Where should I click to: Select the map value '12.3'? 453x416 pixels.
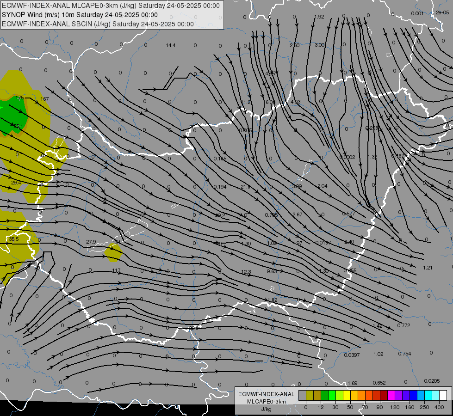246,272
